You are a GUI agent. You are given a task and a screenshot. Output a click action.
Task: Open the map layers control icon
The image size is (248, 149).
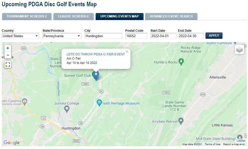239,50
